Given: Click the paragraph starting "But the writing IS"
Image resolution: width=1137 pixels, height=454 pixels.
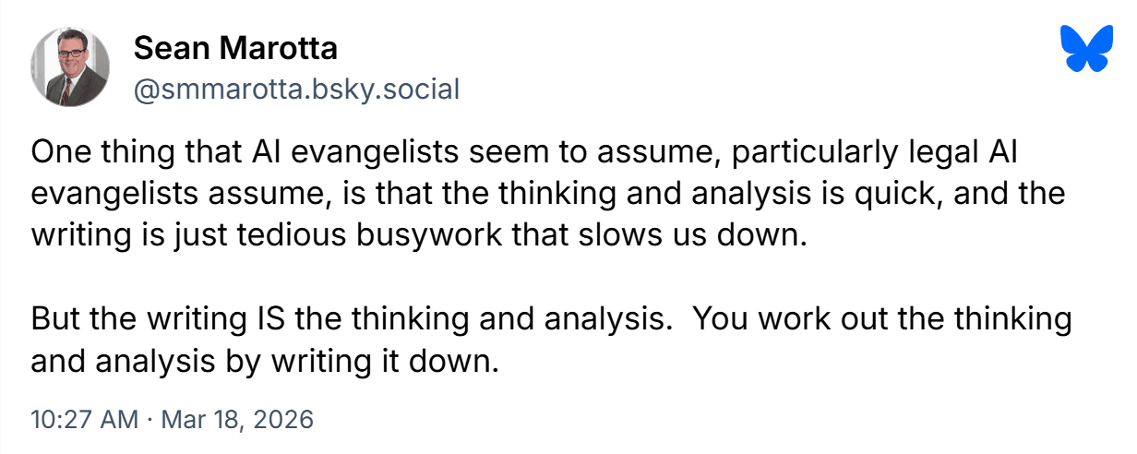Looking at the screenshot, I should tap(551, 340).
